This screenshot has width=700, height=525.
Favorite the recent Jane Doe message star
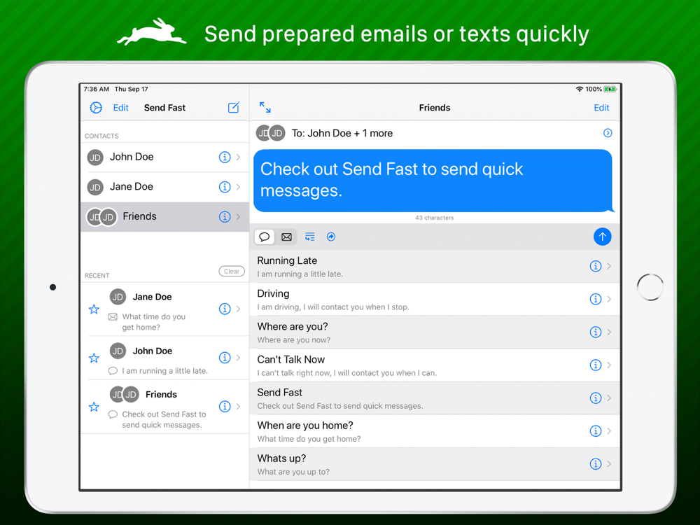[x=94, y=309]
